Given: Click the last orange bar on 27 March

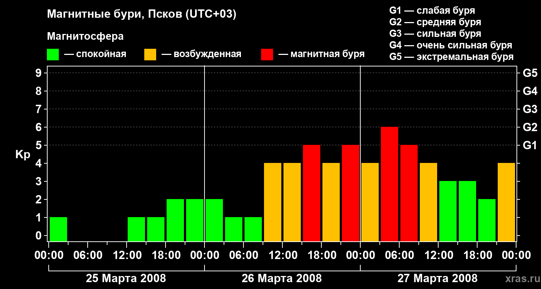Looking at the screenshot, I should coord(506,202).
